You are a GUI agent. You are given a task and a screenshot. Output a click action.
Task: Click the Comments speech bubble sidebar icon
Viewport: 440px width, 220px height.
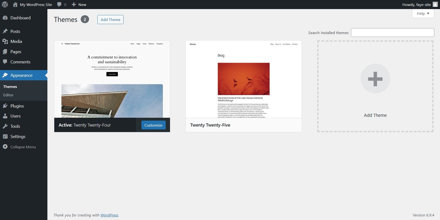pos(5,62)
